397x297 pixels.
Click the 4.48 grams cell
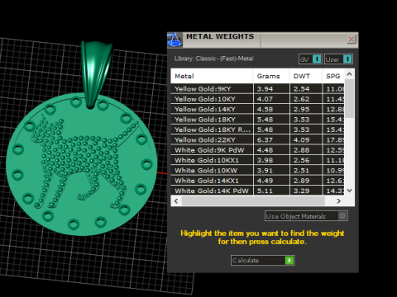click(x=271, y=150)
